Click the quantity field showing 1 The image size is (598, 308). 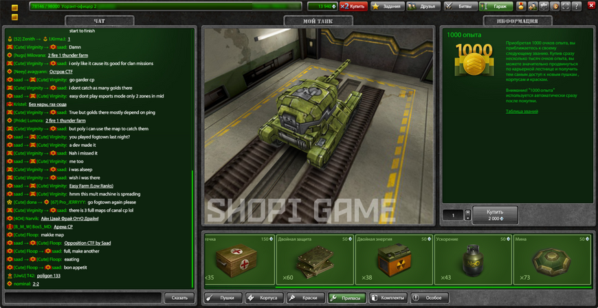click(454, 215)
